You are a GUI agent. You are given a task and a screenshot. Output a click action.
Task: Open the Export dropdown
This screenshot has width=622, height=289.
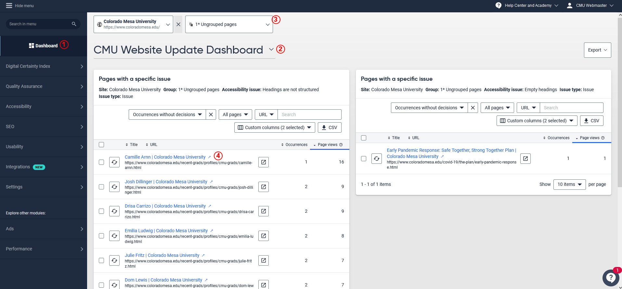tap(597, 50)
